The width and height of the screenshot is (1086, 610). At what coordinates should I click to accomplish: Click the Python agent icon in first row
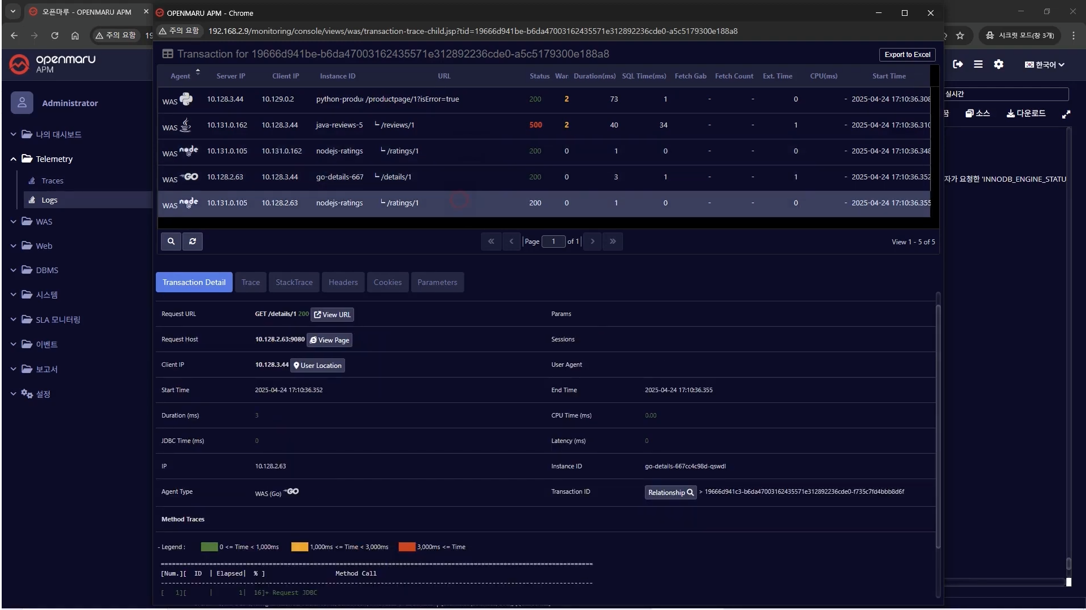pyautogui.click(x=186, y=99)
